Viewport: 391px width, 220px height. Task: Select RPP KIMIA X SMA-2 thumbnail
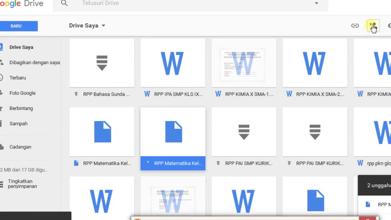(315, 63)
